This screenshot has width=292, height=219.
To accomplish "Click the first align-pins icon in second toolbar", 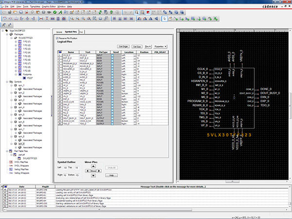I will pyautogui.click(x=5, y=18).
